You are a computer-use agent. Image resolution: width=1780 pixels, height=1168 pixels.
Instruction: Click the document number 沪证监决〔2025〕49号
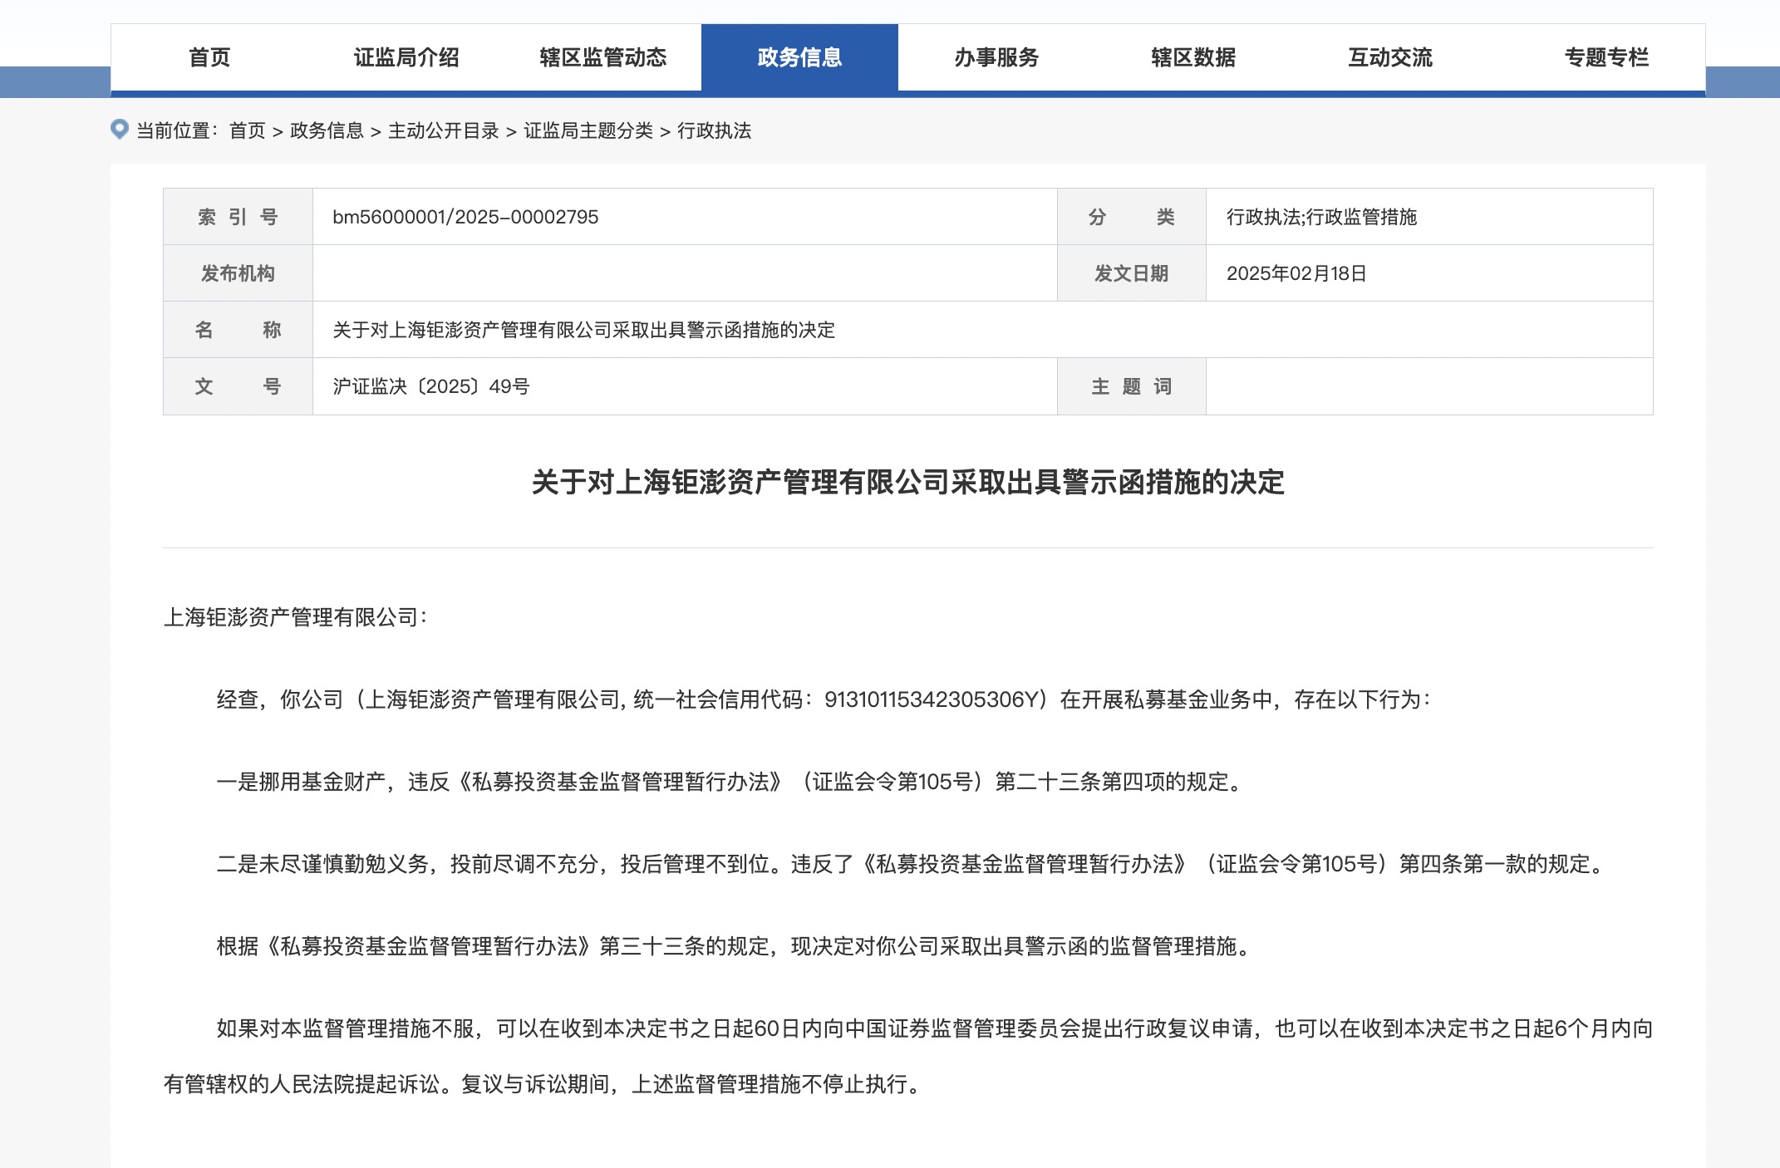[x=430, y=386]
